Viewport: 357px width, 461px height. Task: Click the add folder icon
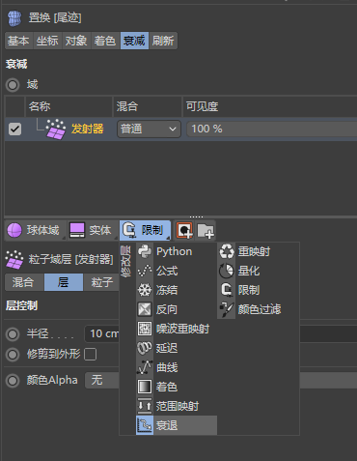tap(206, 231)
